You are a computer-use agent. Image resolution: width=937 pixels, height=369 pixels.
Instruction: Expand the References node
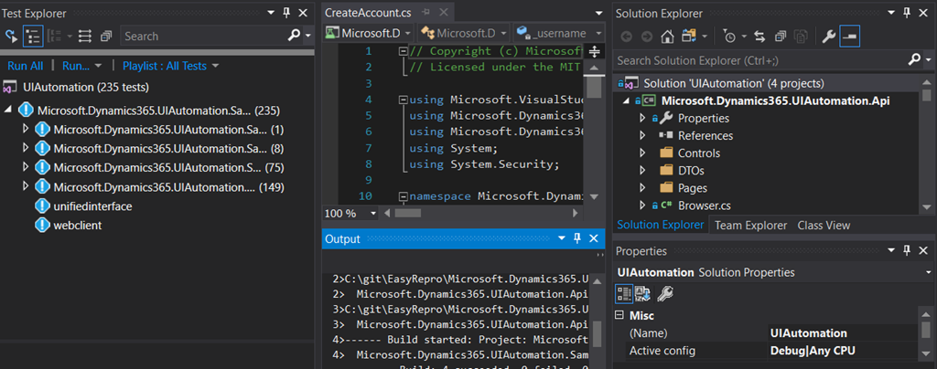[642, 135]
